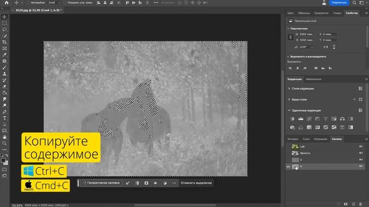This screenshot has width=369, height=207.
Task: Flip the layer horizontally in Properties
Action: pos(326,47)
